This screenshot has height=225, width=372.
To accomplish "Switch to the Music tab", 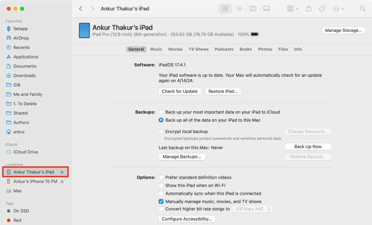I will 156,49.
